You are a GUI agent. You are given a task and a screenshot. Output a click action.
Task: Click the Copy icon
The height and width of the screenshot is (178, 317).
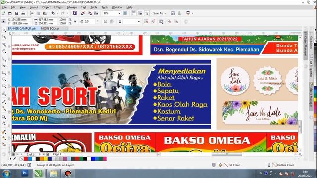38,13
